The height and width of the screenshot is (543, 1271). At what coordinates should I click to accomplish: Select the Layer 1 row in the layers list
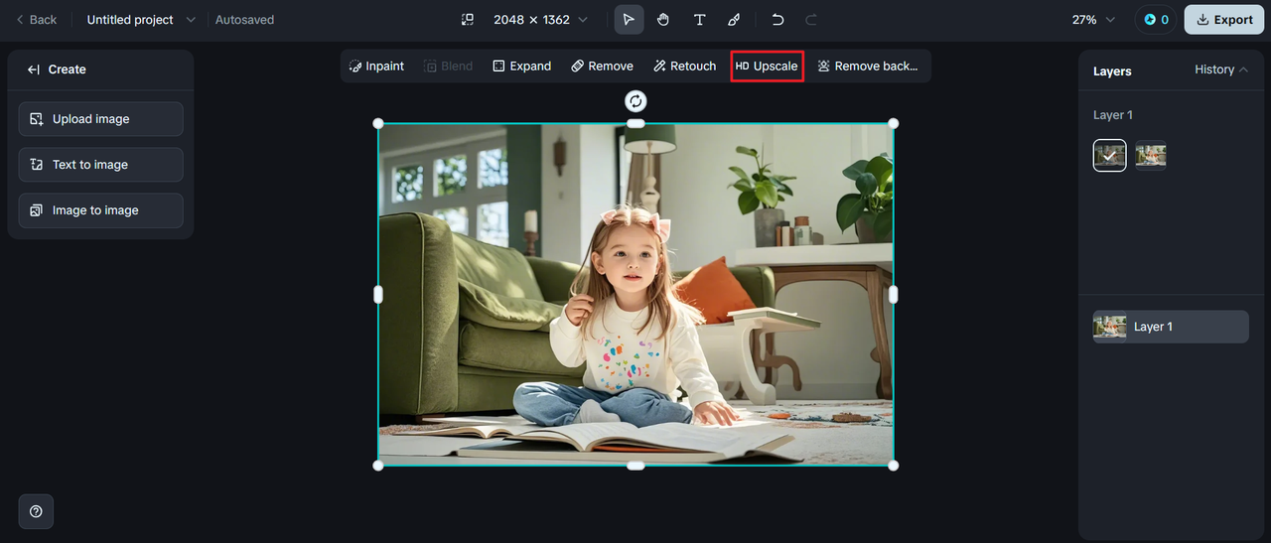coord(1171,327)
